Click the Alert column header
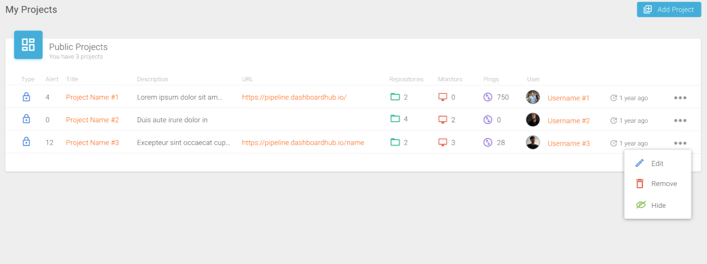This screenshot has height=264, width=707. (x=52, y=79)
